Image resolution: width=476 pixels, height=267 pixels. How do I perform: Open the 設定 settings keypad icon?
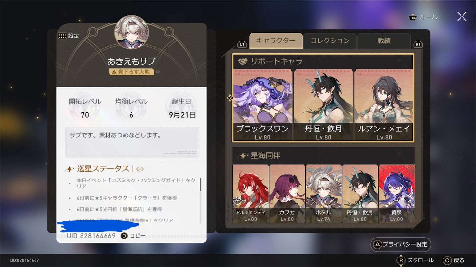[x=62, y=36]
